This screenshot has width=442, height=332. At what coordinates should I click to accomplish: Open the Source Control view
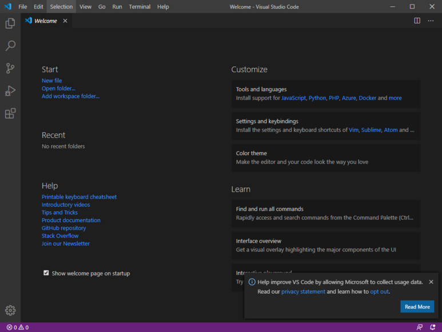[x=10, y=68]
